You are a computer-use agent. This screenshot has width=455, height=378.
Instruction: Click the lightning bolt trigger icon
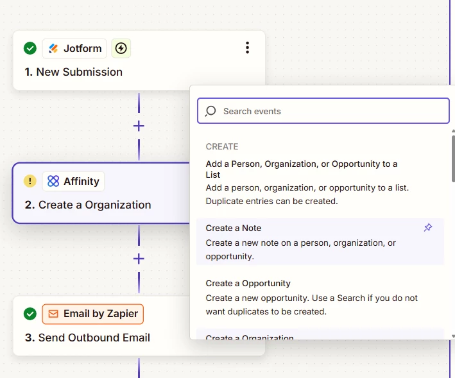[121, 48]
